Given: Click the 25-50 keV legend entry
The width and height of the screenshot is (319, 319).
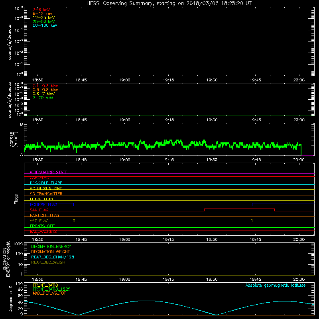Looking at the screenshot, I should coord(44,22).
